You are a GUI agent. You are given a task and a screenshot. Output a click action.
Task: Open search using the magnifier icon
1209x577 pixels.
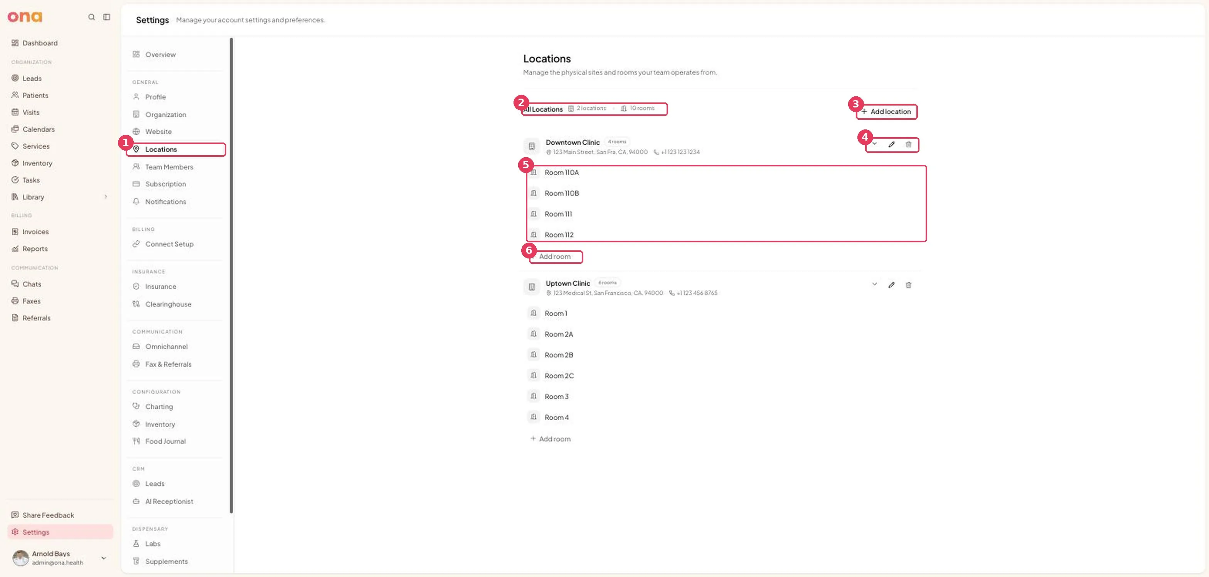91,17
